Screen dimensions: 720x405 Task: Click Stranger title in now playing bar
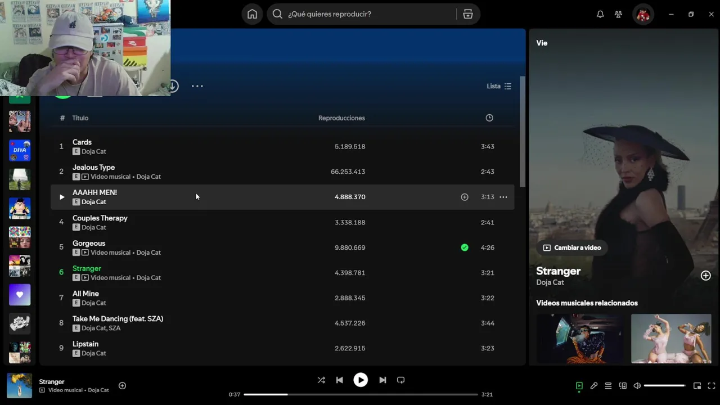pos(52,382)
